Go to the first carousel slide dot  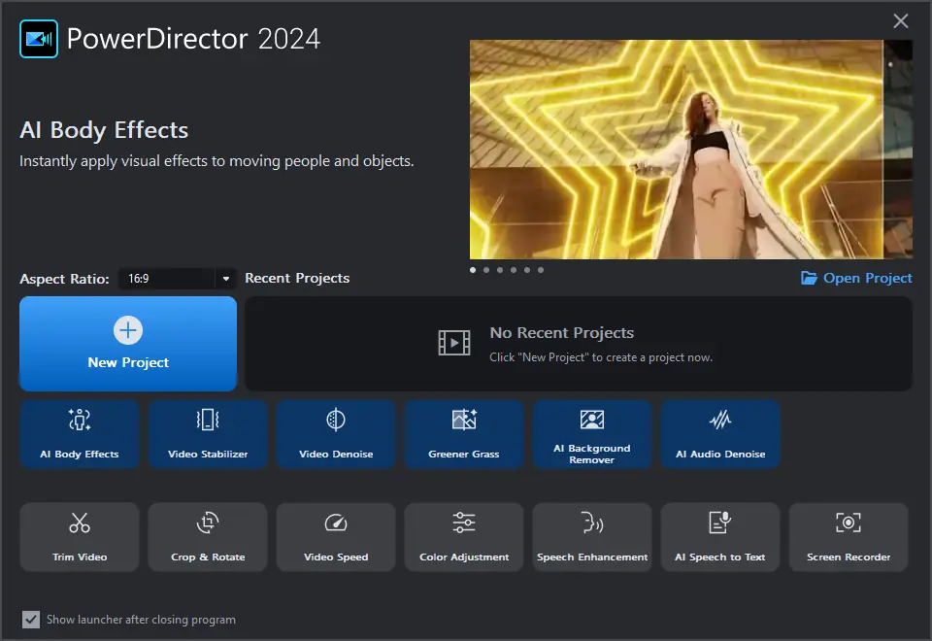(x=473, y=270)
